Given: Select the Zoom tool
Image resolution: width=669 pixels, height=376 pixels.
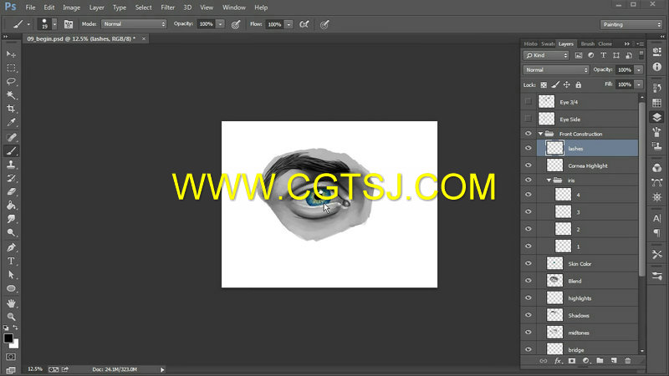Looking at the screenshot, I should click(x=11, y=317).
